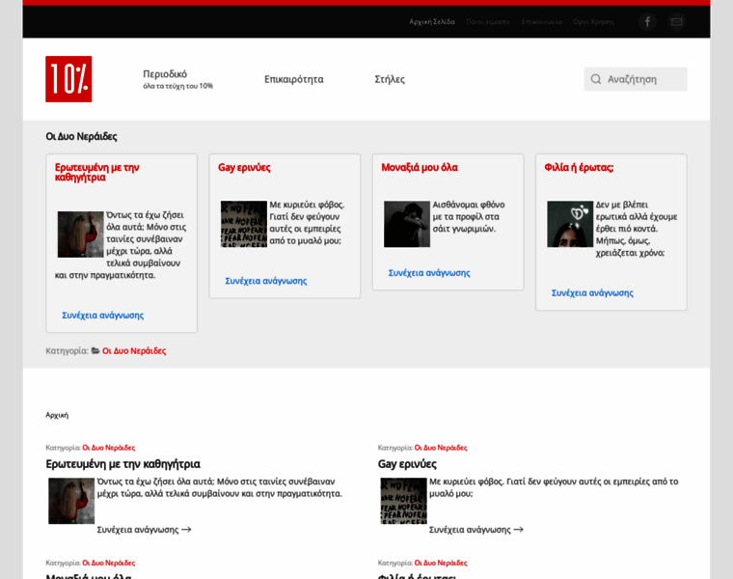Click Συνέχεια ανάγνωσης in Μοναξιά μου όλα card

429,273
